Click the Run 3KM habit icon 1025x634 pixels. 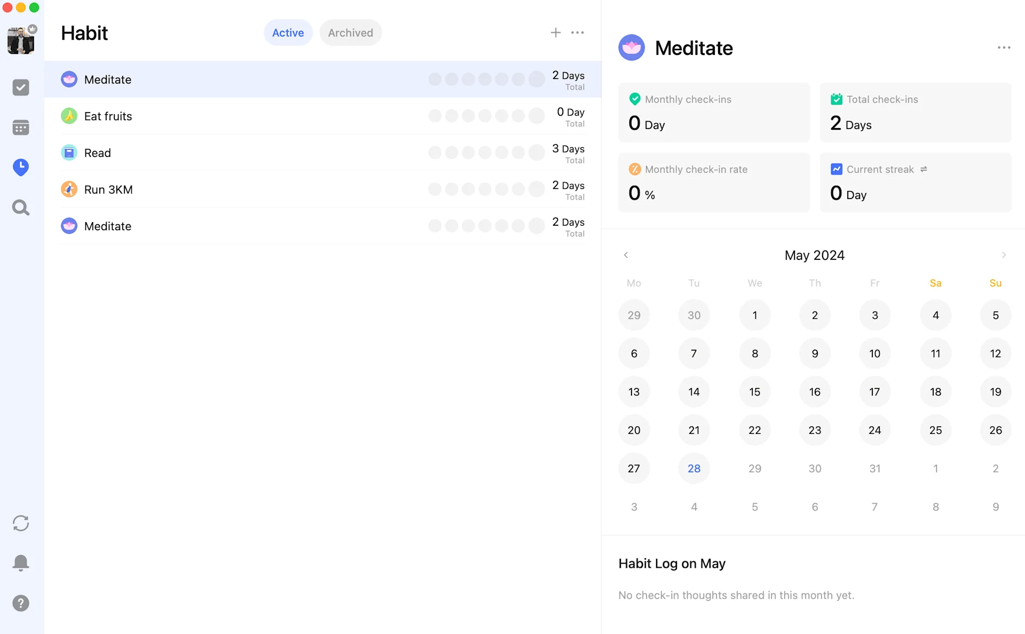click(x=69, y=189)
